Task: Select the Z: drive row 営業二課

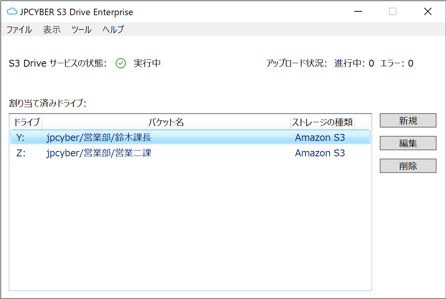Action: pyautogui.click(x=190, y=153)
